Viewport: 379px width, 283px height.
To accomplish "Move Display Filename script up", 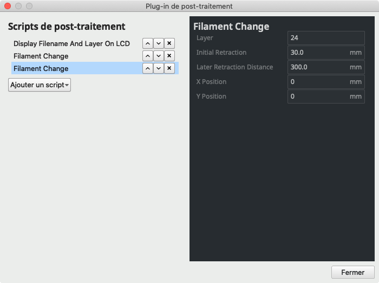I will tap(147, 43).
